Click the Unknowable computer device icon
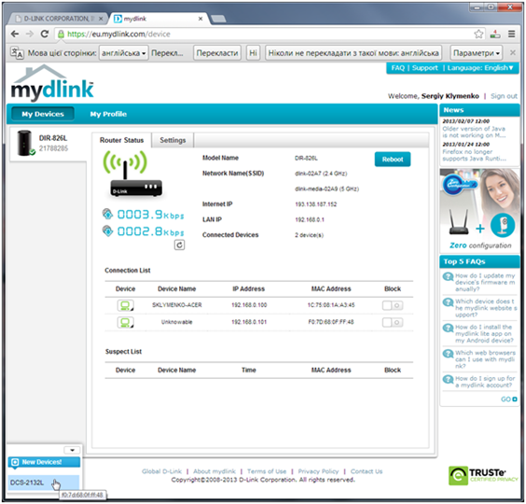This screenshot has height=504, width=526. 125,322
